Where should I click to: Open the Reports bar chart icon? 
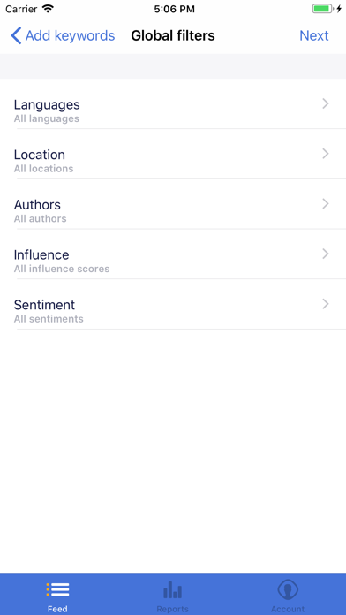172,589
